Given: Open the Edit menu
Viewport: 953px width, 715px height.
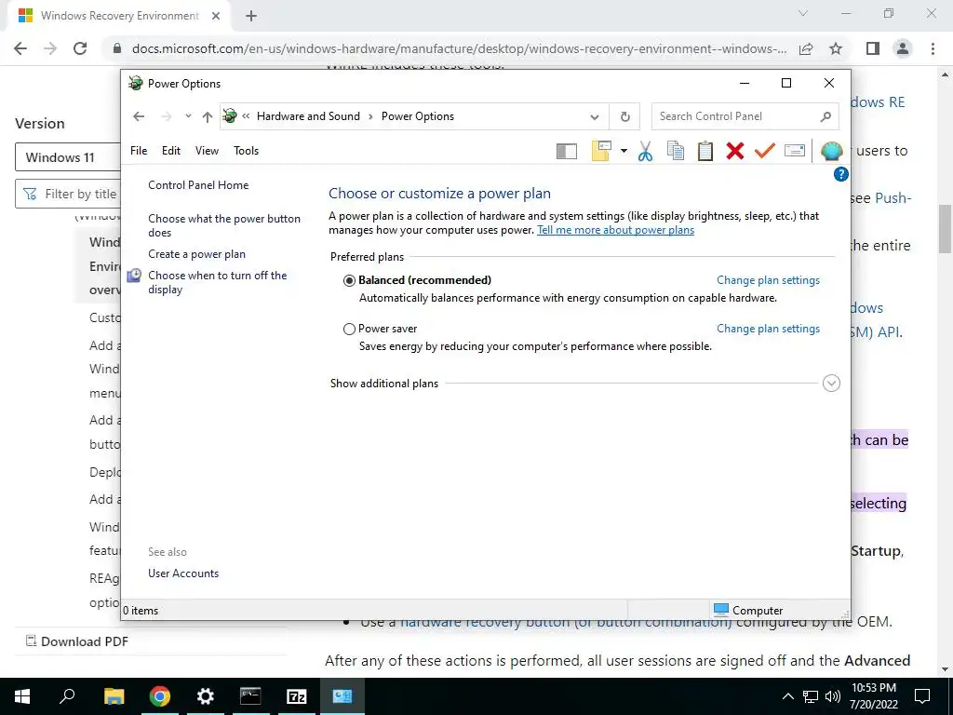Looking at the screenshot, I should [171, 151].
